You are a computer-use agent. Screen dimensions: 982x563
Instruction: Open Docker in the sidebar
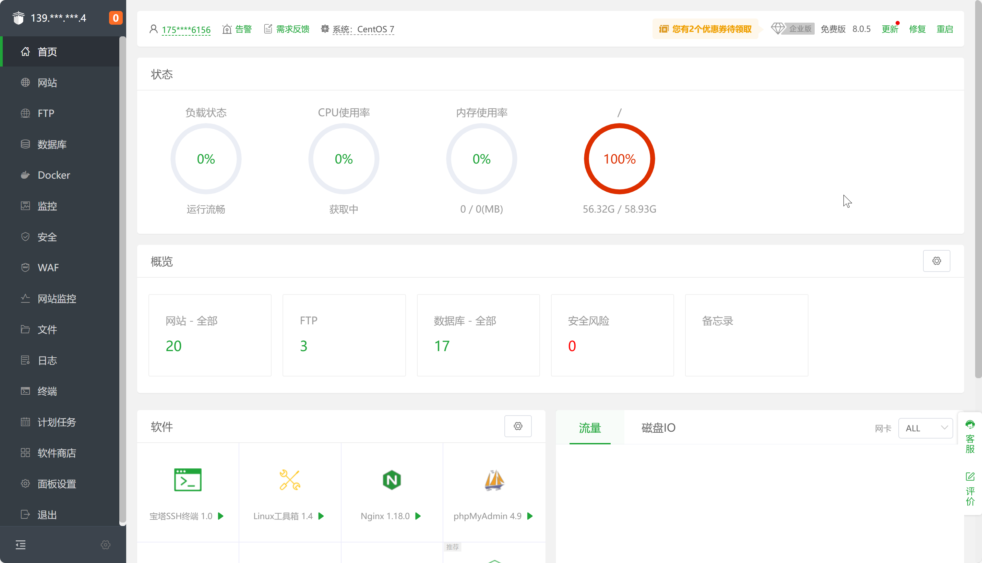click(54, 175)
